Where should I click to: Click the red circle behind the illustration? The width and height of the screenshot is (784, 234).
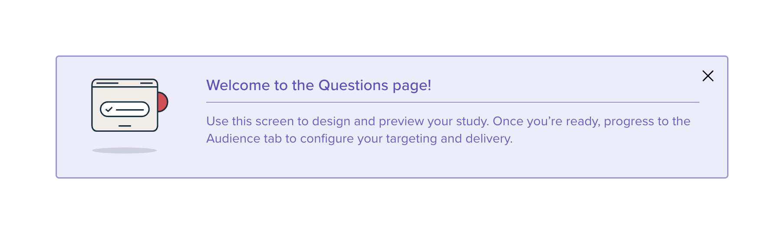tap(163, 102)
